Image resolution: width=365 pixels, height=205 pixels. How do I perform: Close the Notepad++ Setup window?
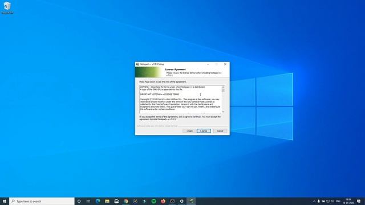(225, 64)
